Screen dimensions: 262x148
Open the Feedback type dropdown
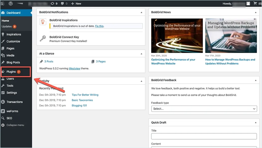coord(204,109)
